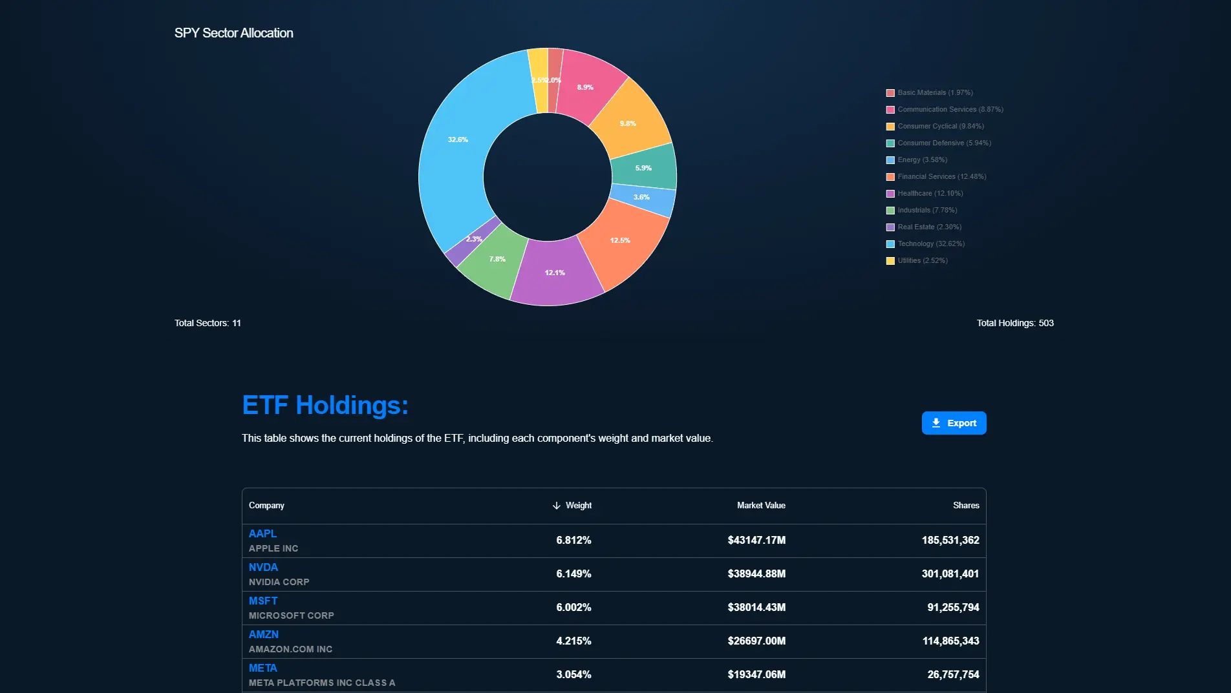This screenshot has height=693, width=1231.
Task: Select the 4.215% weight cell for AMZN
Action: pyautogui.click(x=573, y=641)
